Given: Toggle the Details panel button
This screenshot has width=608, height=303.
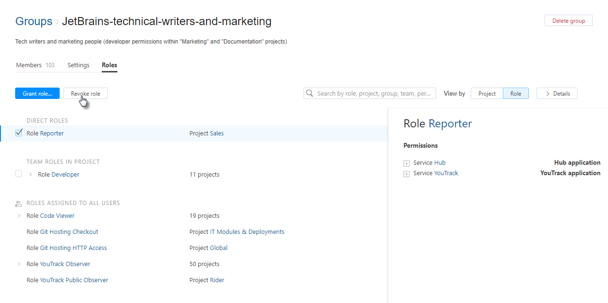Looking at the screenshot, I should point(557,94).
